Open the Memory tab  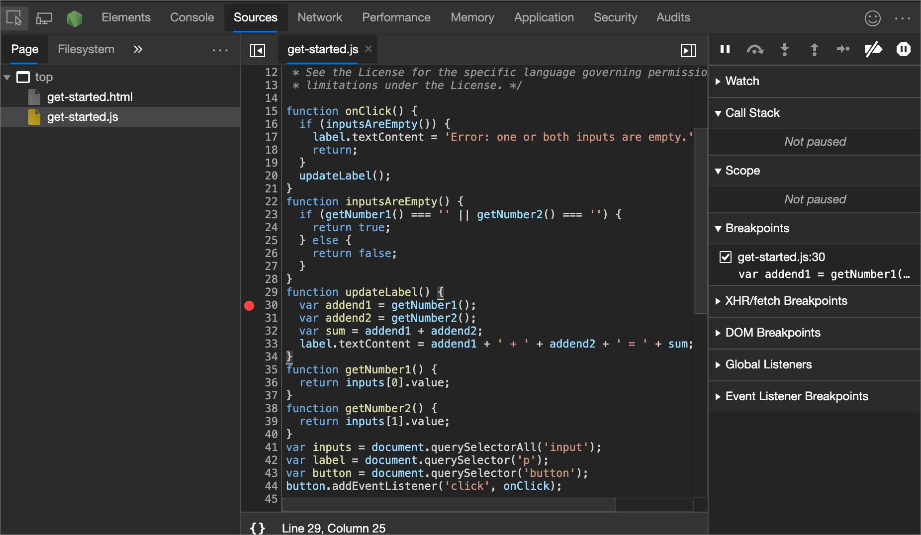pos(472,17)
